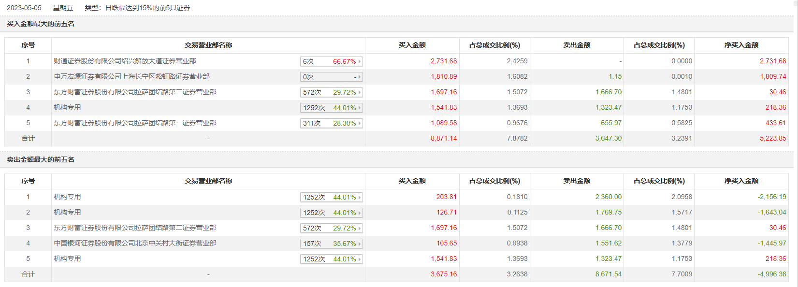
Task: Open 财通证券绍兴解放大道证券营业部 link
Action: point(125,61)
